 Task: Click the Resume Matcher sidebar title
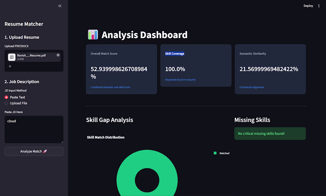click(24, 24)
